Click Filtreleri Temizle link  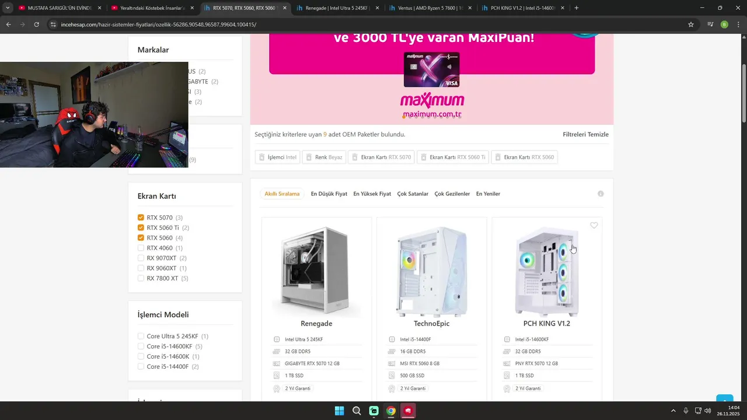[x=585, y=134]
